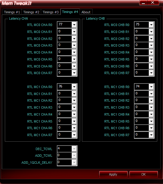
Task: Open the RTL MC1 CHB R1 dropdown arrow
Action: [x=151, y=94]
